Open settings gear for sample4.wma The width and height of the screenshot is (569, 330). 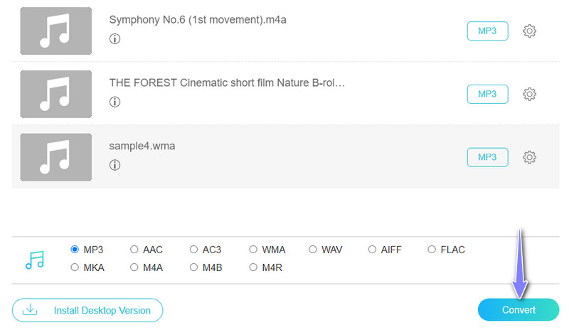(529, 157)
